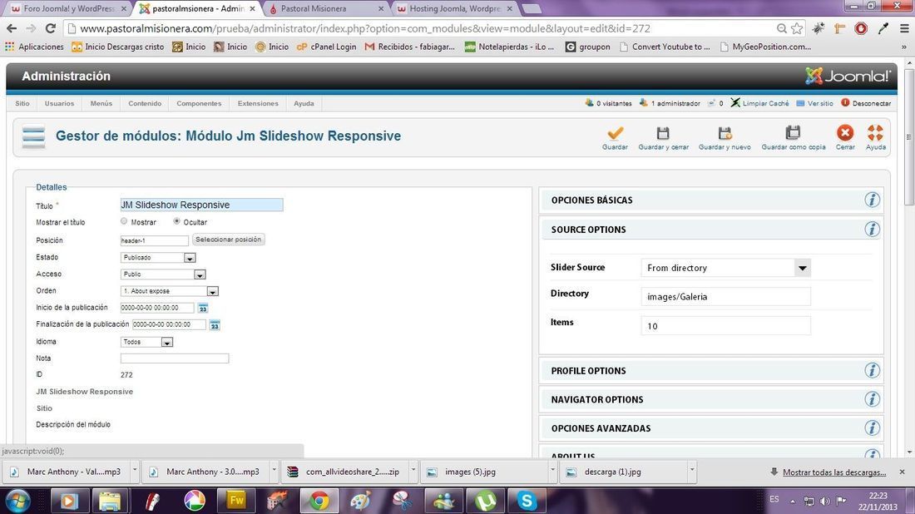Click the Nota input field
The width and height of the screenshot is (915, 514).
175,358
